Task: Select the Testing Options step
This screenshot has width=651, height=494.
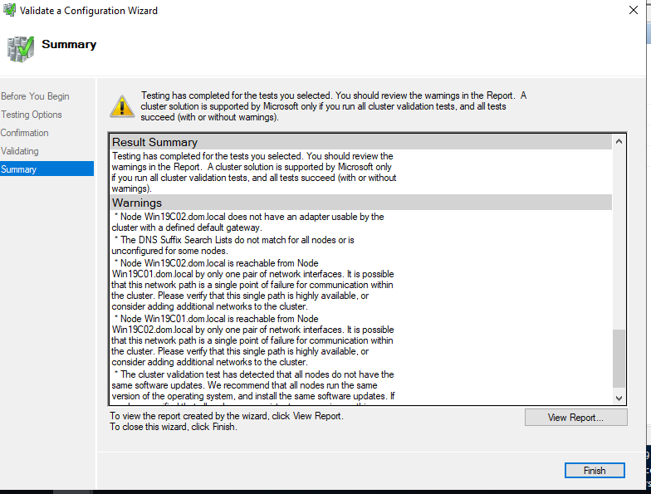Action: pos(32,115)
